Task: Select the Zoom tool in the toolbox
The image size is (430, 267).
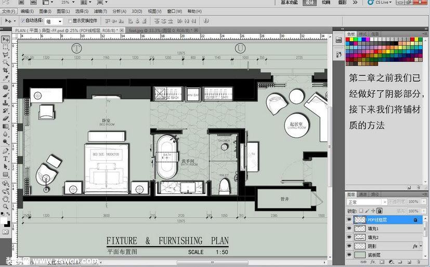Action: click(x=6, y=207)
